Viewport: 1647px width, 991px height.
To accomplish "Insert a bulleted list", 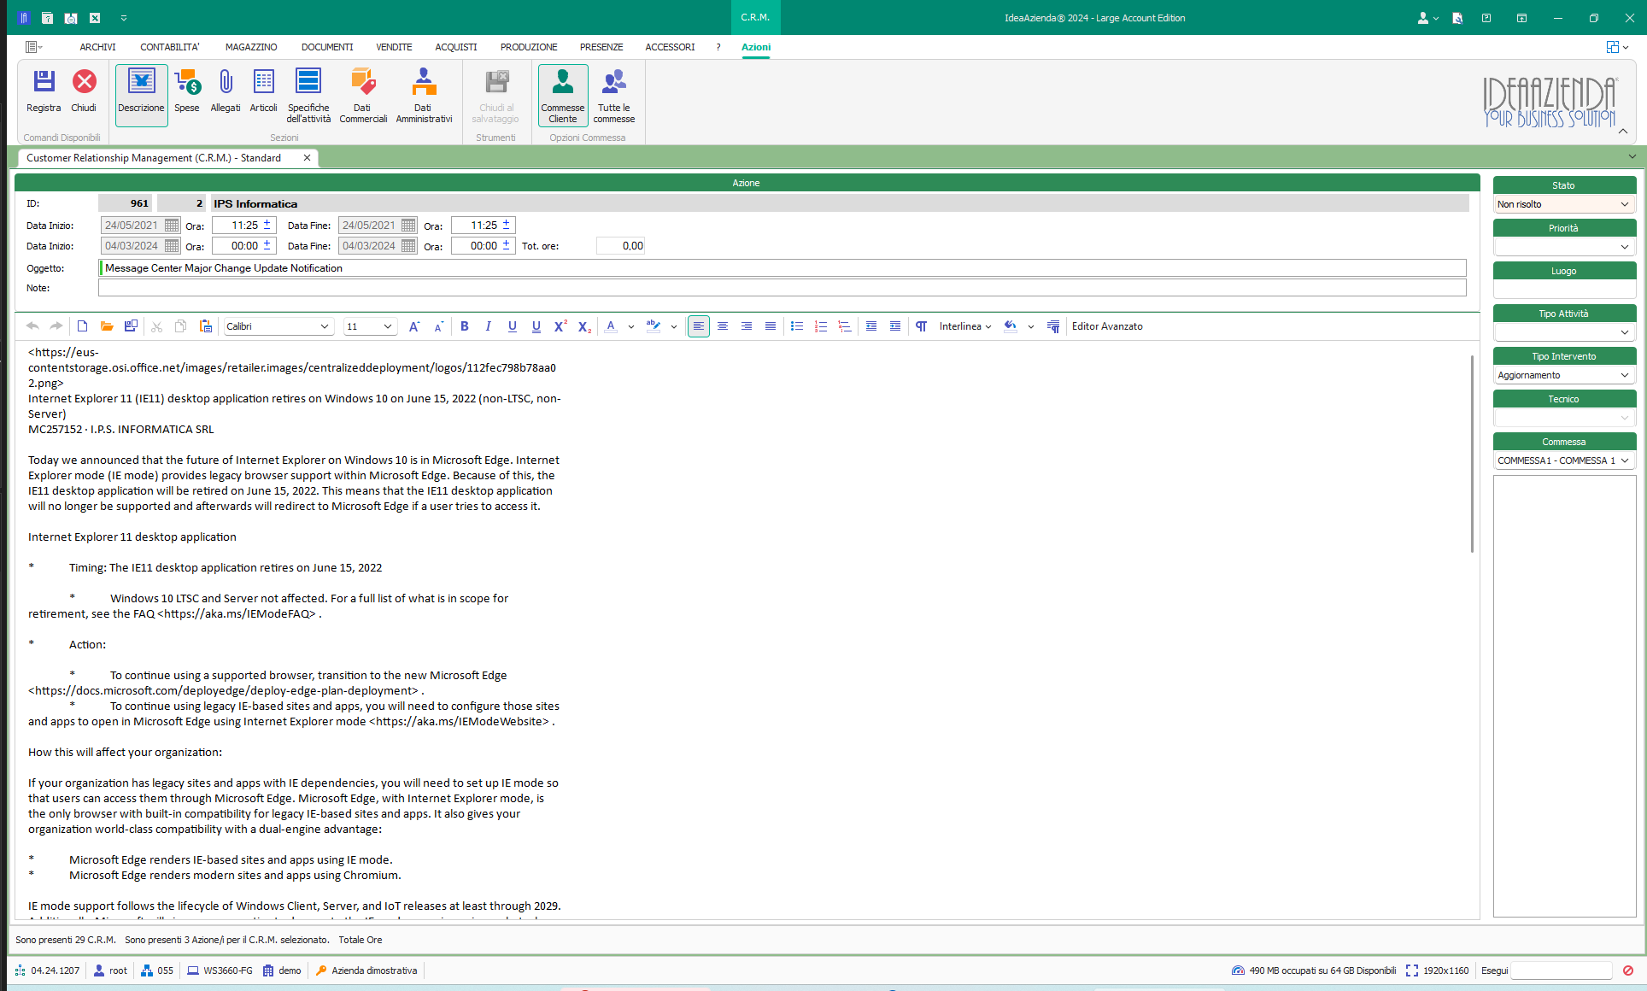I will click(x=797, y=326).
